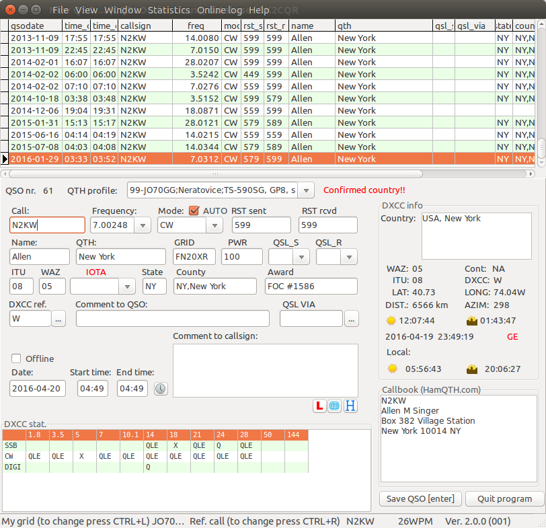Open the QTH profile dropdown
This screenshot has height=528, width=546.
click(306, 190)
